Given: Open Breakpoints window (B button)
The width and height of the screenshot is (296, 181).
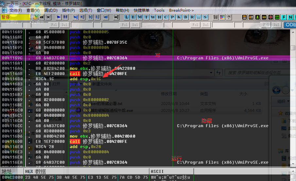Looking at the screenshot, I should click(185, 17).
